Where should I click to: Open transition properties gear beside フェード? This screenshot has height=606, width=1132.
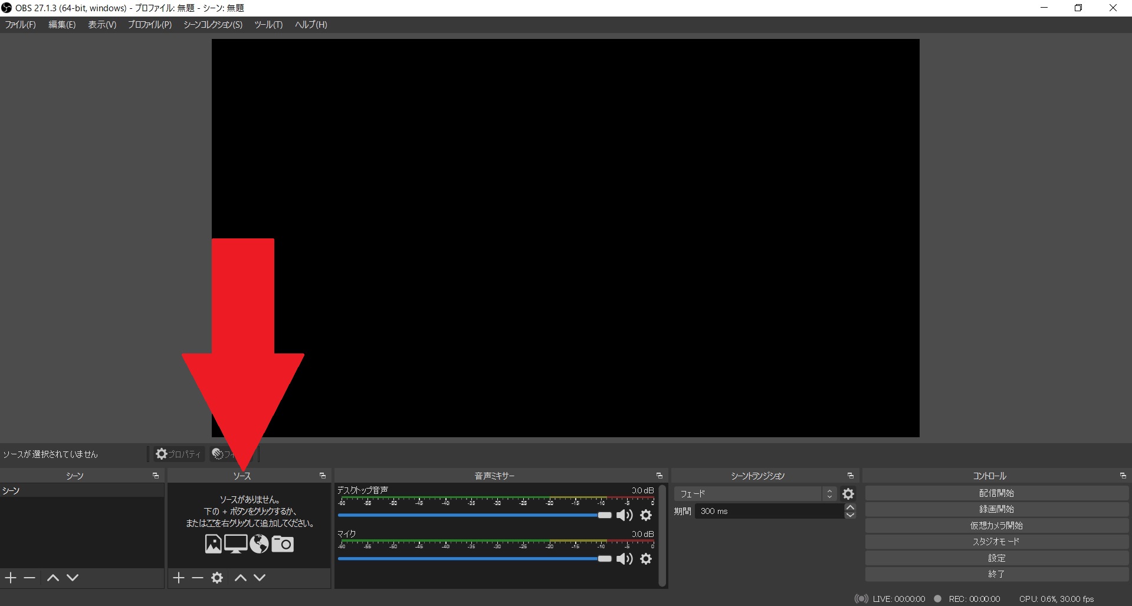[x=848, y=494]
